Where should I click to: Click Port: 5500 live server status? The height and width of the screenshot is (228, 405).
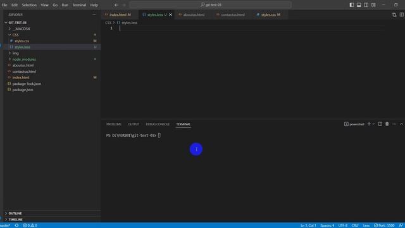click(x=384, y=225)
